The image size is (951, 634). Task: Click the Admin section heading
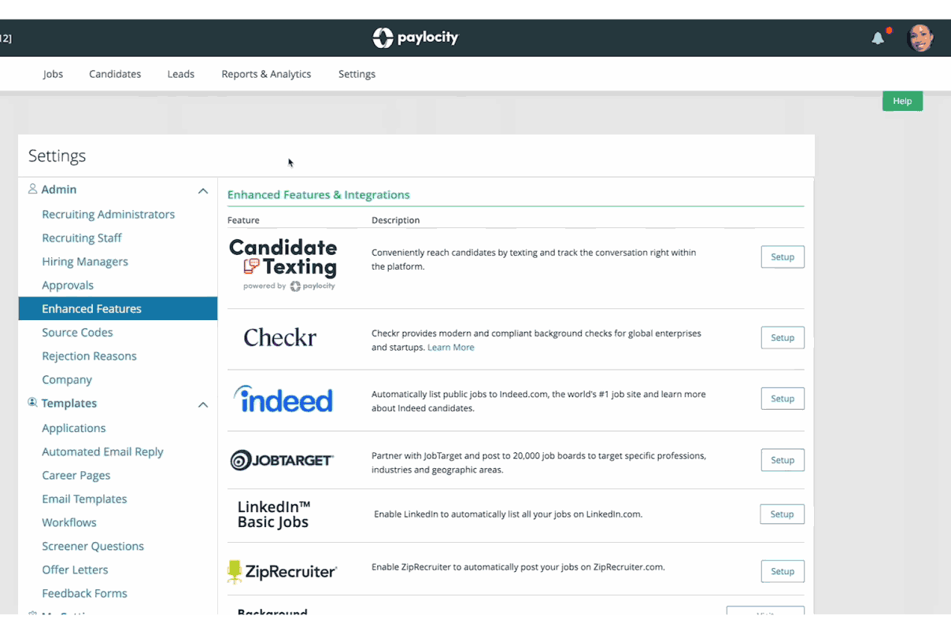[x=59, y=190]
